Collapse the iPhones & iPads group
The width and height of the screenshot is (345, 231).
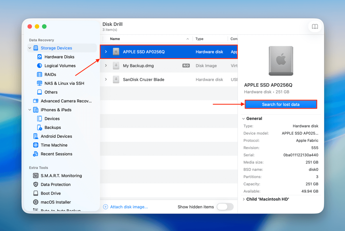pyautogui.click(x=30, y=110)
